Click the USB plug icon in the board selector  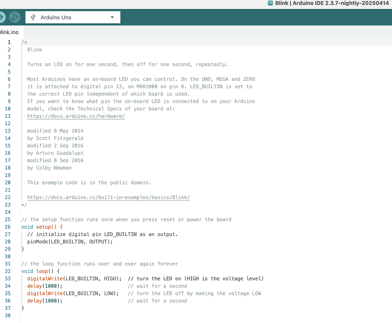33,17
